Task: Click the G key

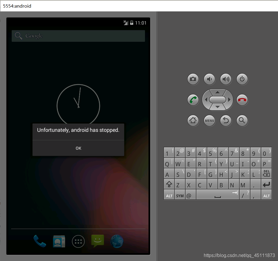Action: coord(212,173)
